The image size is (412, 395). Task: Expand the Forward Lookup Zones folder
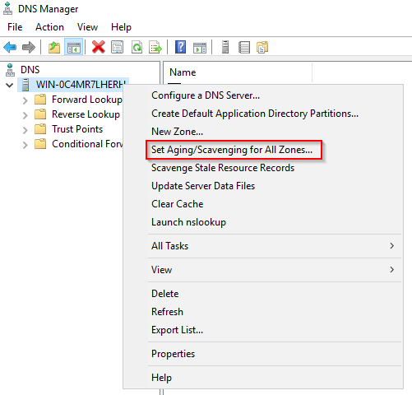25,100
